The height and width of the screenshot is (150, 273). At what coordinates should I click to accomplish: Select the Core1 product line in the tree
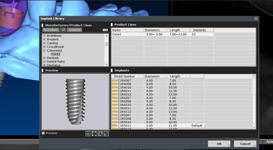56,54
